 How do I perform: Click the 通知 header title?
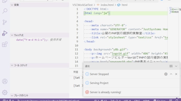tap(87, 66)
